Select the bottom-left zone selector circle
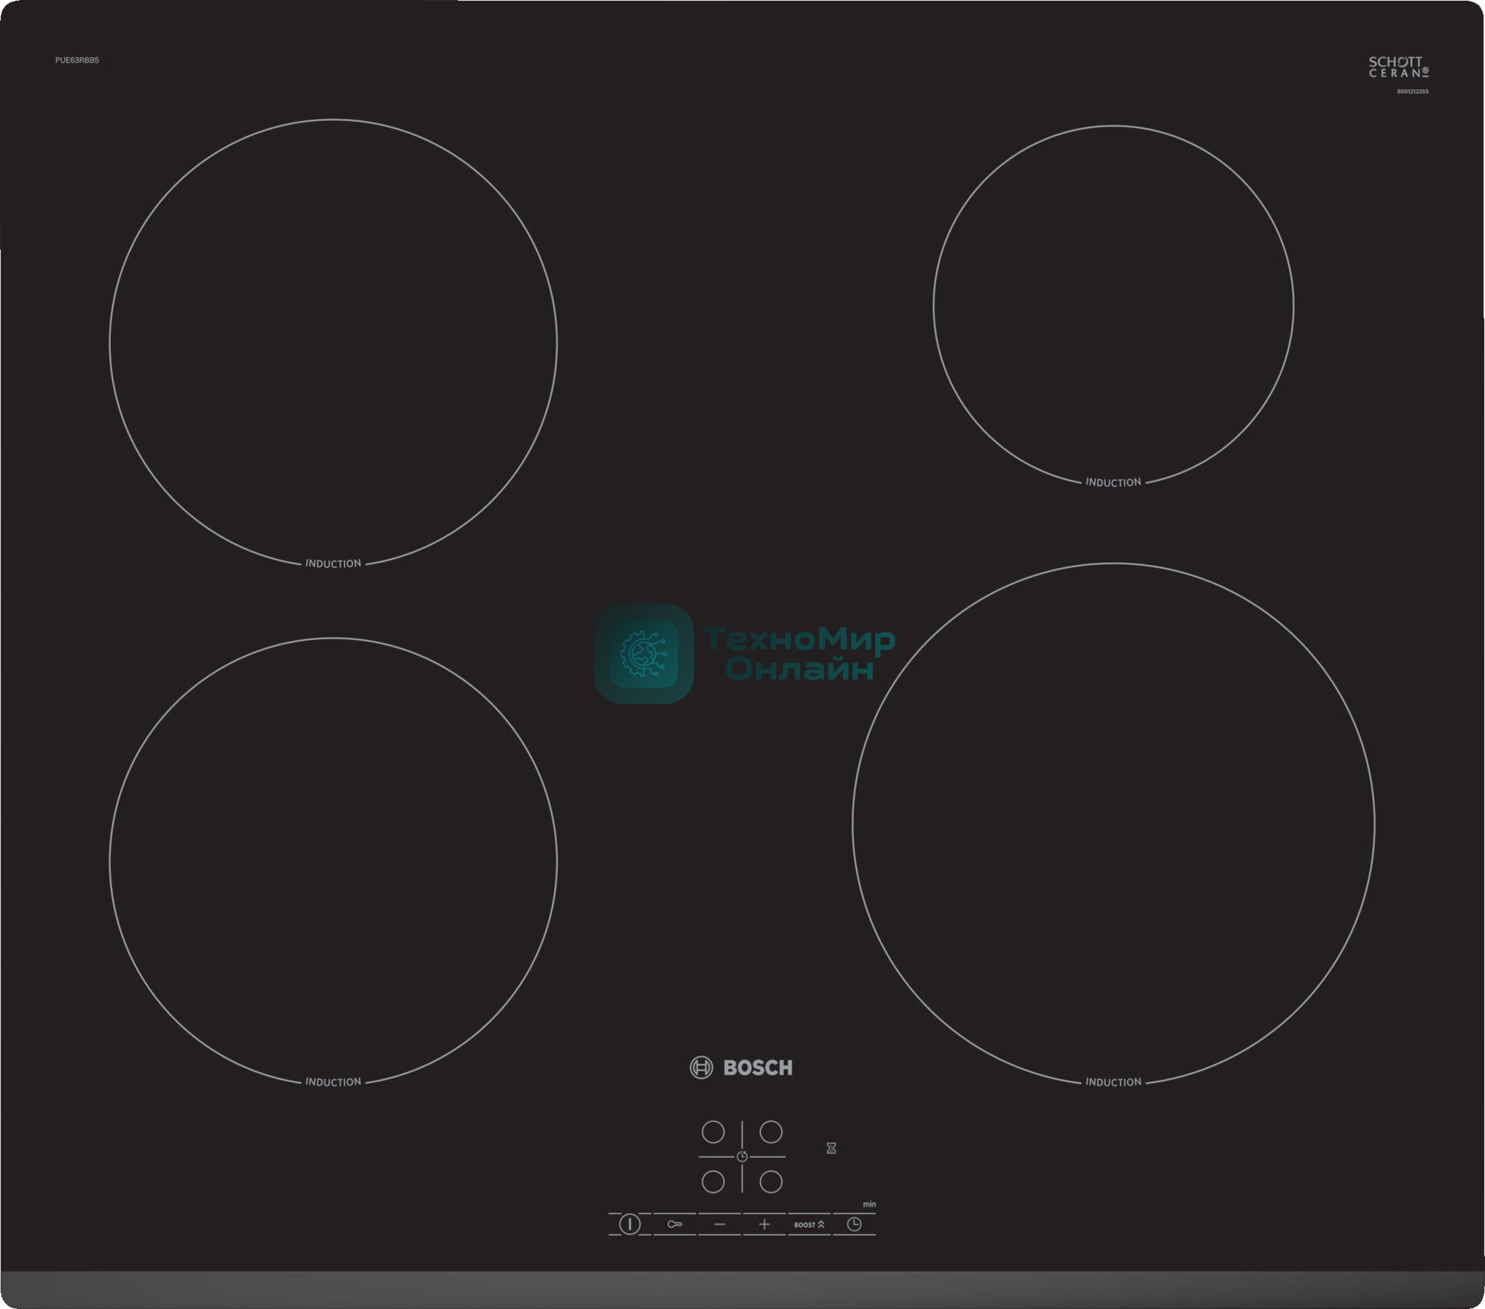 713,1181
